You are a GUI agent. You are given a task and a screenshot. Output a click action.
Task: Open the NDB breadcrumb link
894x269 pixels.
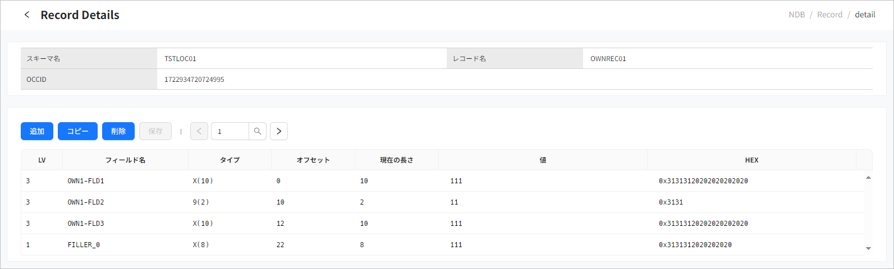(797, 15)
